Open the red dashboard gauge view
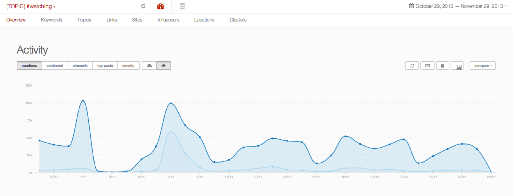The image size is (513, 196). [161, 6]
